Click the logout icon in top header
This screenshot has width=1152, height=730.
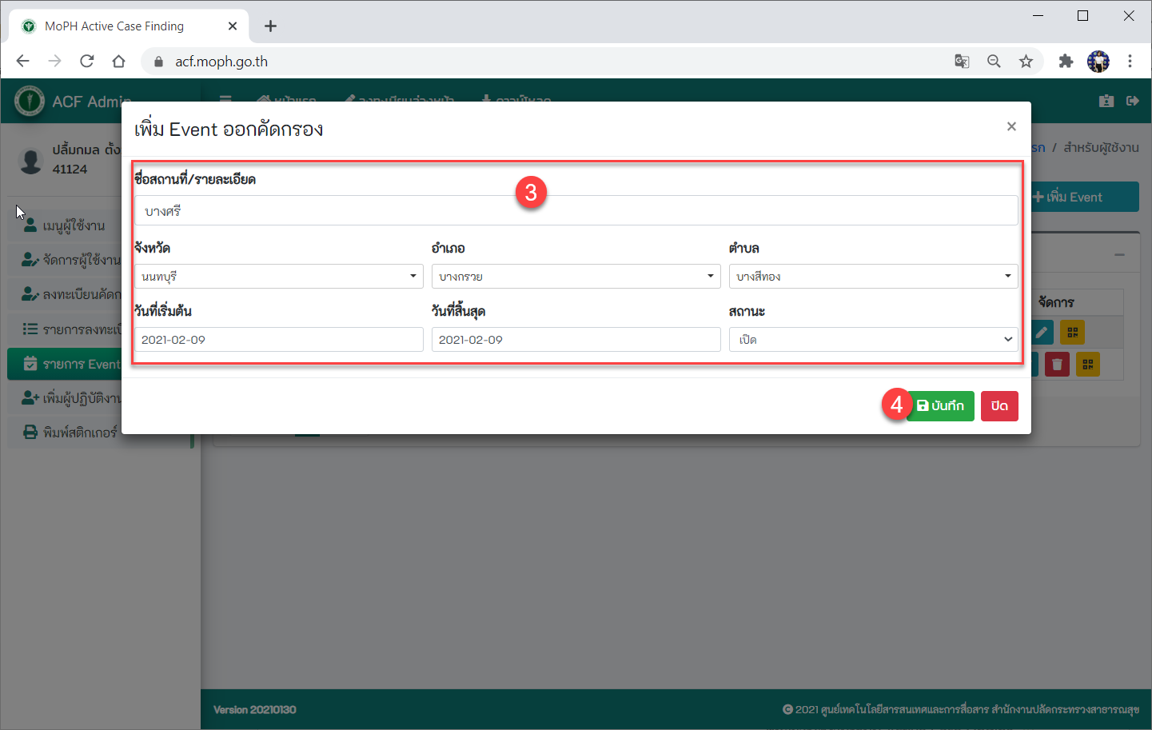point(1133,101)
